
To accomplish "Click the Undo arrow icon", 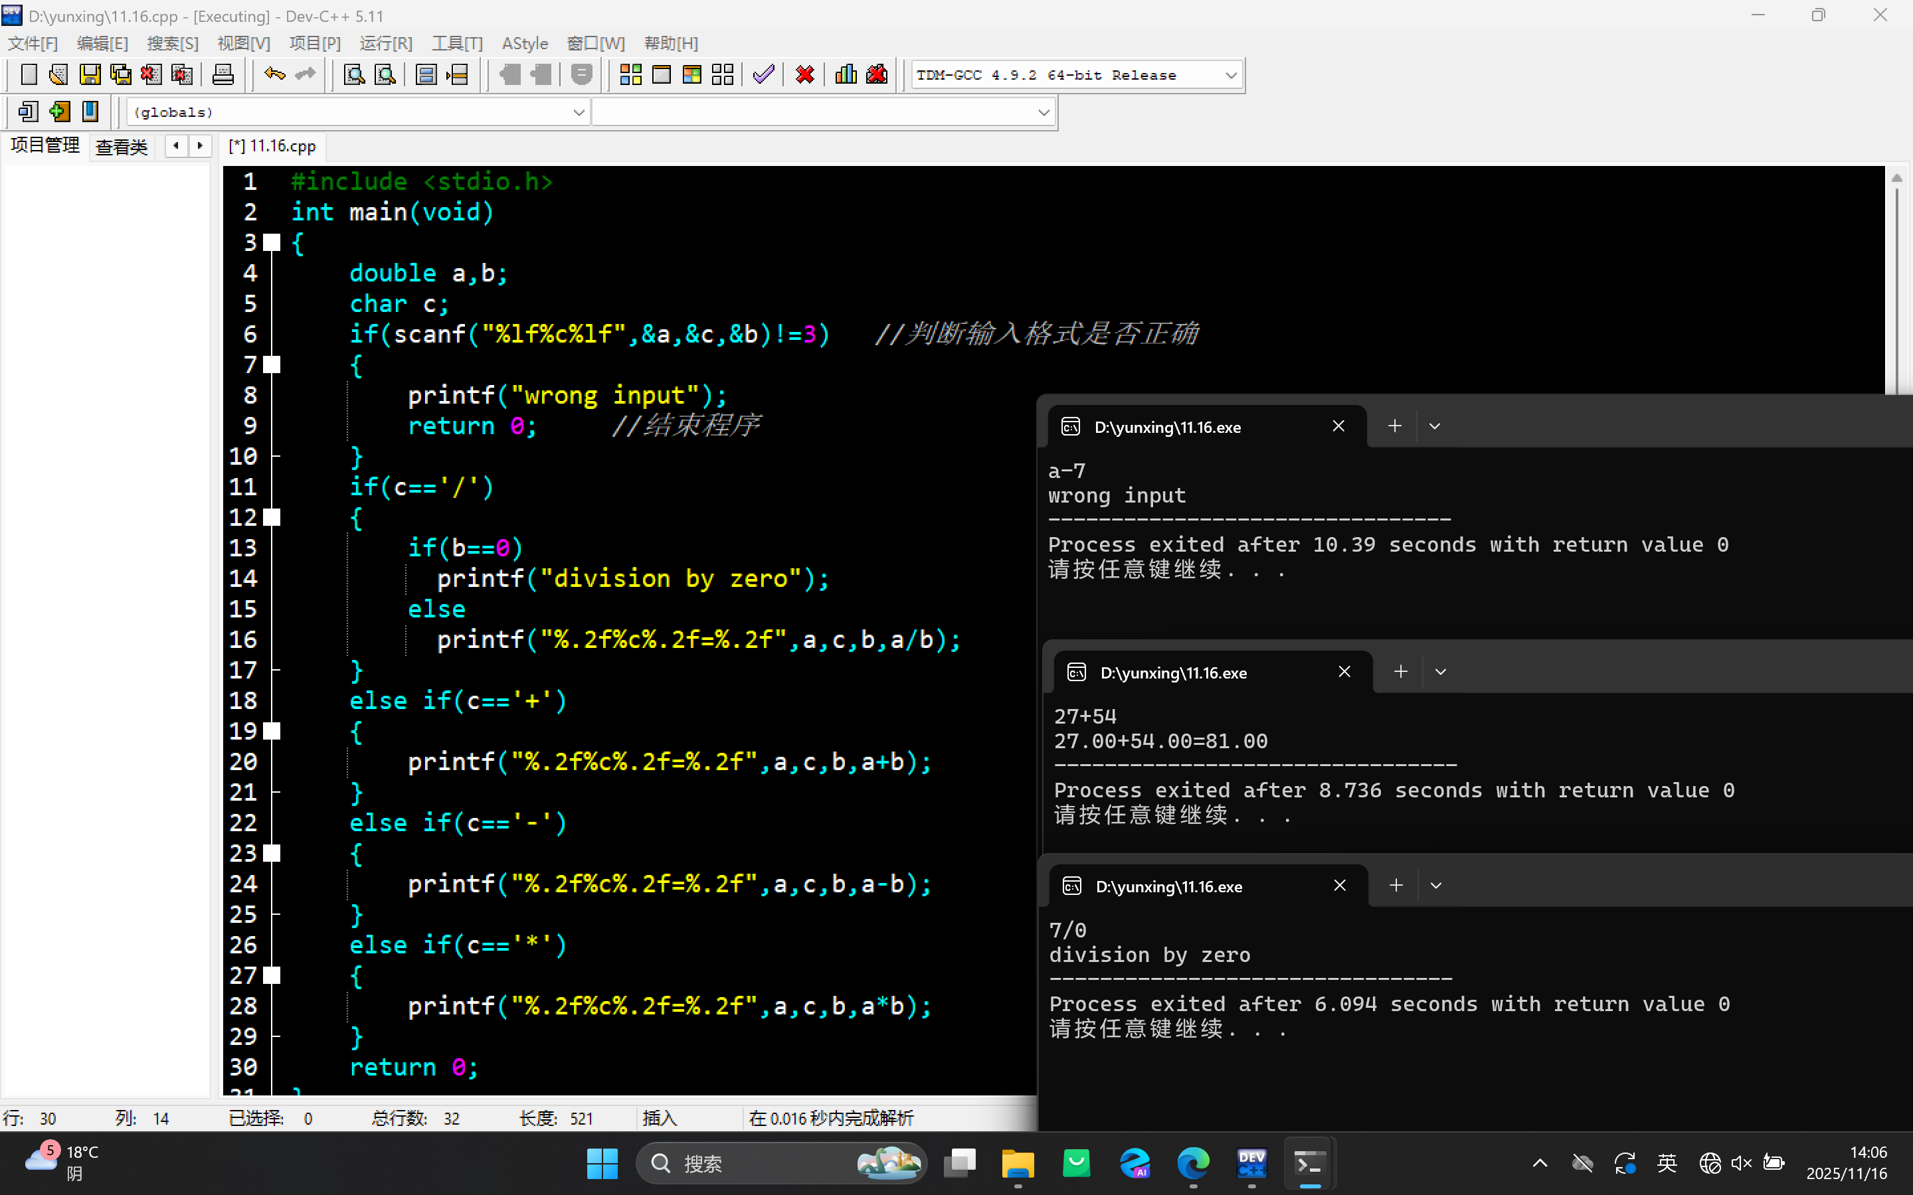I will coord(274,75).
